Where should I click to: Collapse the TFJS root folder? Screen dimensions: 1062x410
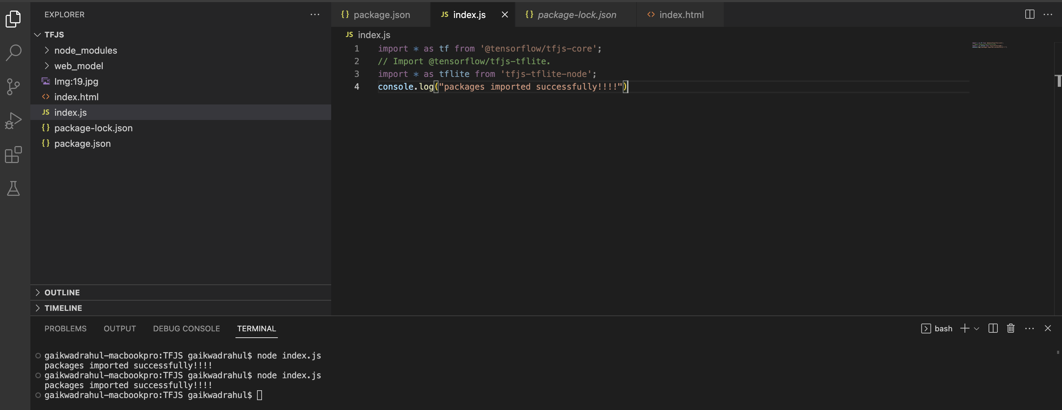pyautogui.click(x=54, y=35)
